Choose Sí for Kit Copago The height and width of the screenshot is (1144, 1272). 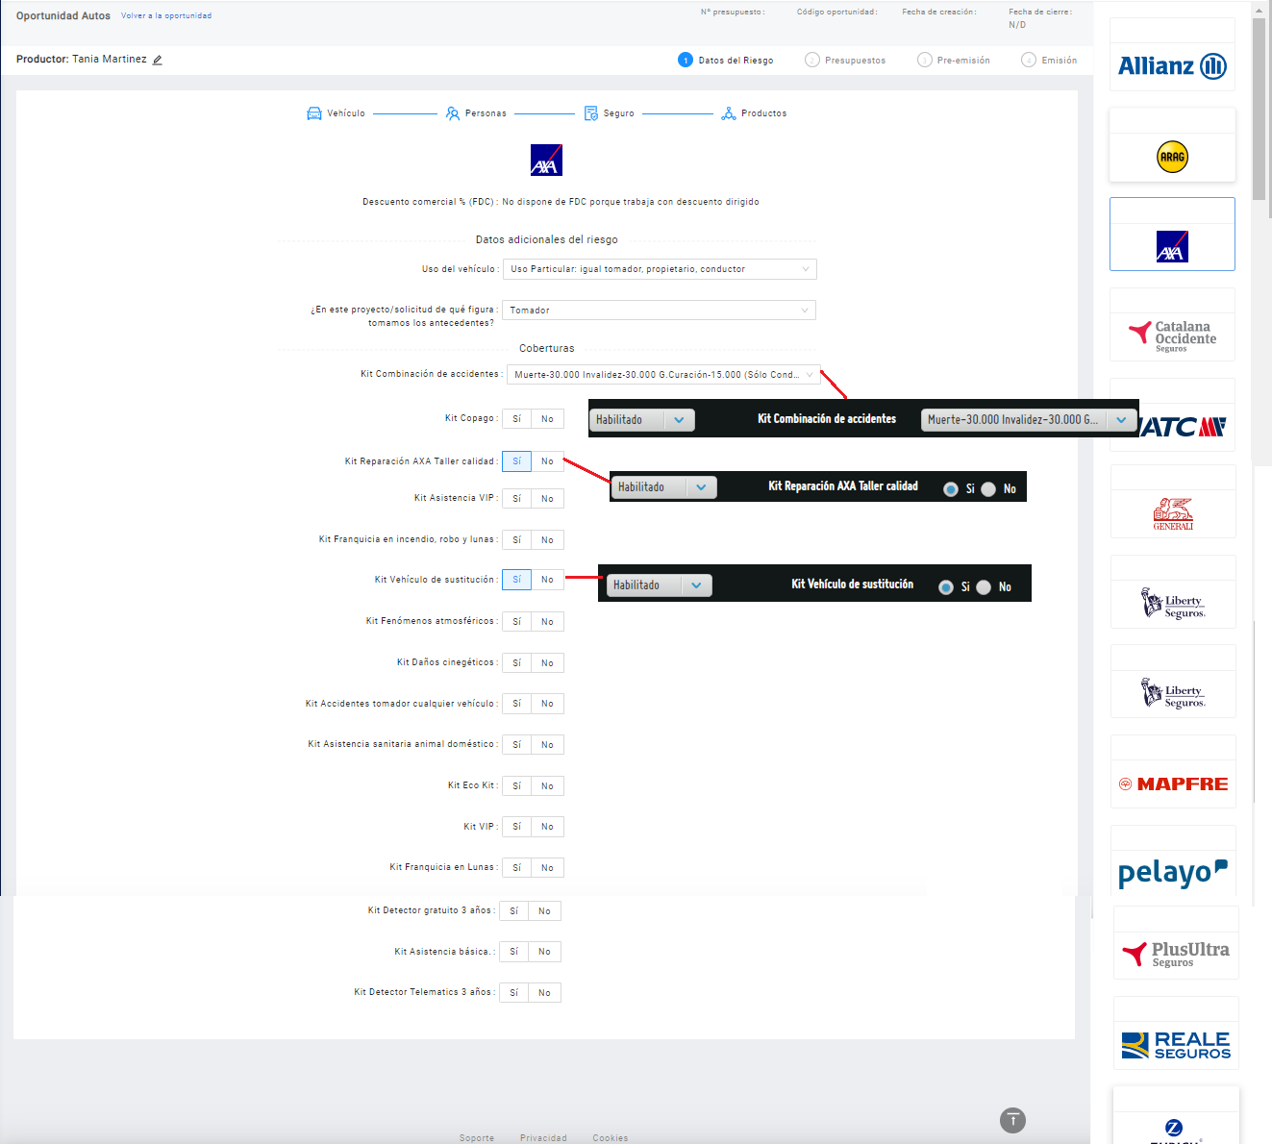click(x=516, y=419)
